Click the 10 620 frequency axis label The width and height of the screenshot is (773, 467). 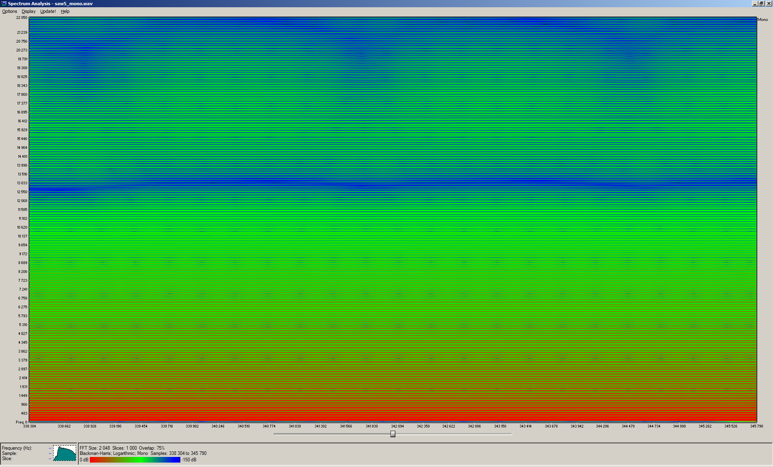[x=22, y=227]
